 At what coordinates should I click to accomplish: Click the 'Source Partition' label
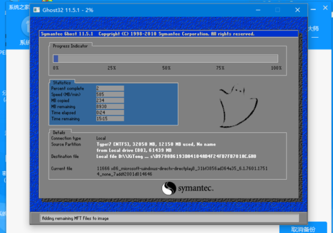(66, 144)
